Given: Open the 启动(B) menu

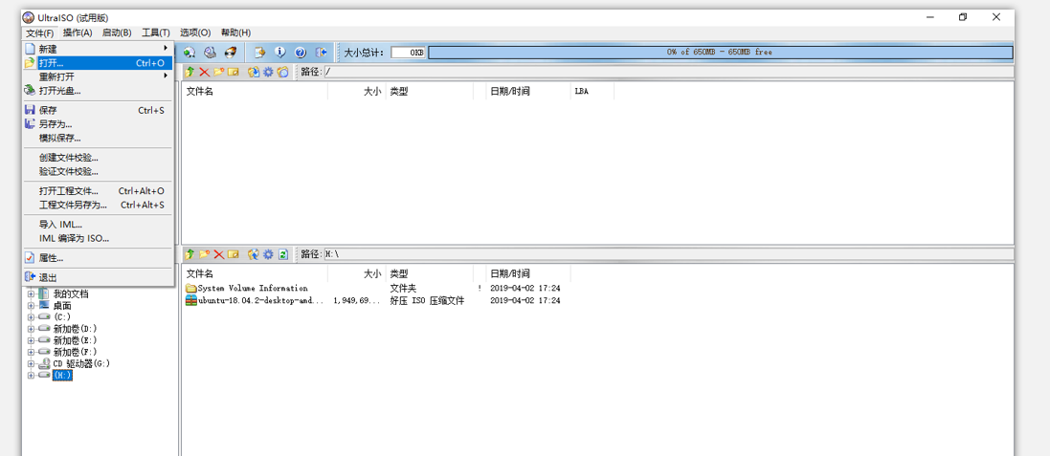Looking at the screenshot, I should pos(117,33).
